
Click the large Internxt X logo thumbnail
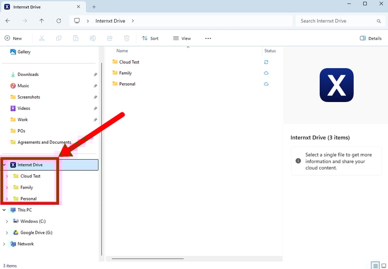point(336,85)
